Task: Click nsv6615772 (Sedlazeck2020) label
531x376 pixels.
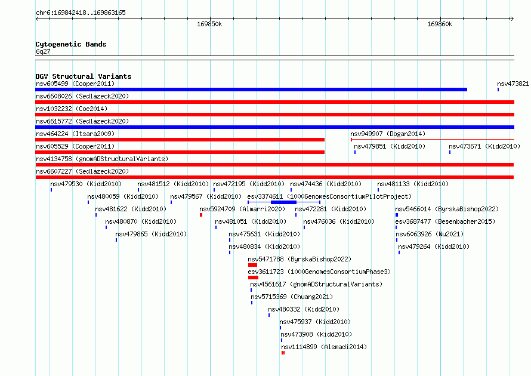Action: tap(82, 121)
